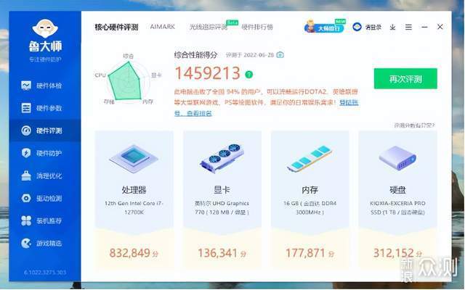
Task: Click the 硬盘 heading
Action: click(397, 190)
